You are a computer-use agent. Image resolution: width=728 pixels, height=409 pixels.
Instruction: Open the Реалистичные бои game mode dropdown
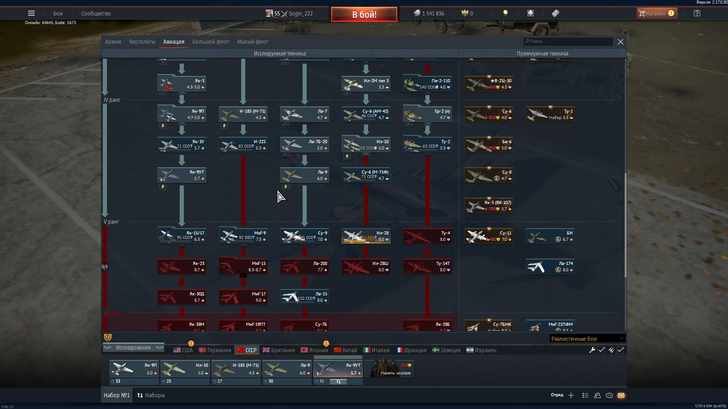click(x=587, y=339)
